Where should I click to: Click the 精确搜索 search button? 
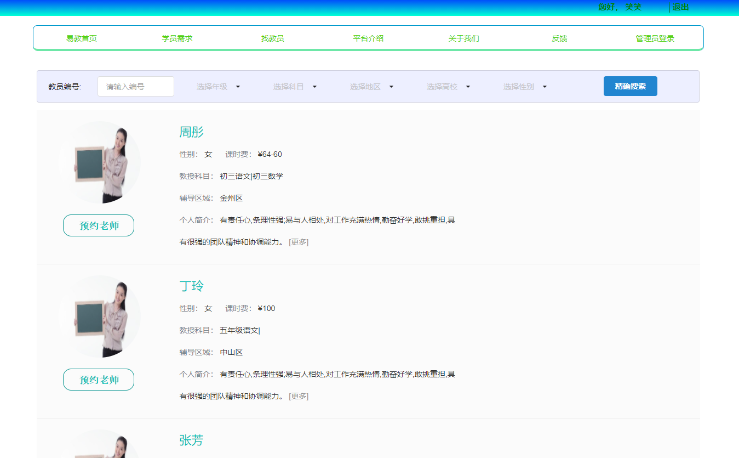(x=630, y=86)
